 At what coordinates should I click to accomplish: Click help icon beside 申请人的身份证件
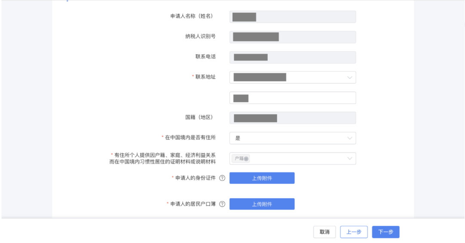click(222, 178)
